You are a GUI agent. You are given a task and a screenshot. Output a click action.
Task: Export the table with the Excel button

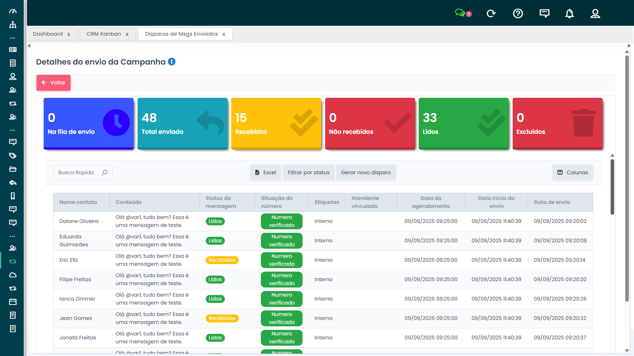(265, 173)
